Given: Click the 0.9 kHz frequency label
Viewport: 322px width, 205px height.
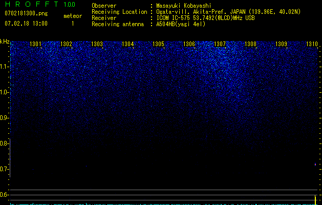Looking at the screenshot, I should (4, 118).
